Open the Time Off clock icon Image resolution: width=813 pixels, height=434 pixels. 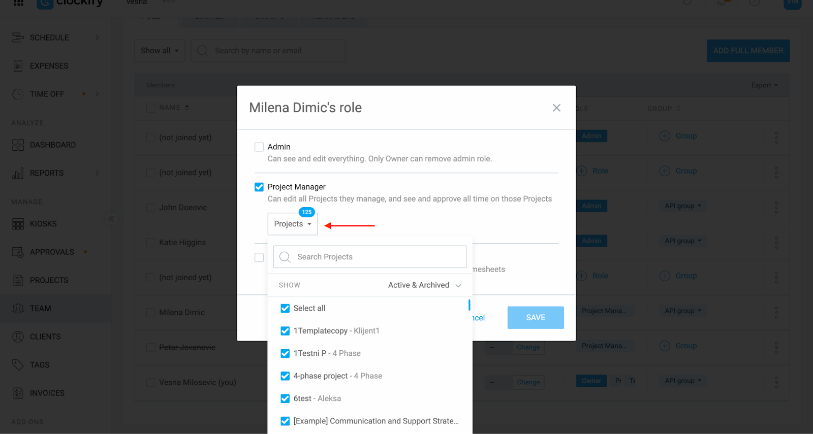click(18, 94)
